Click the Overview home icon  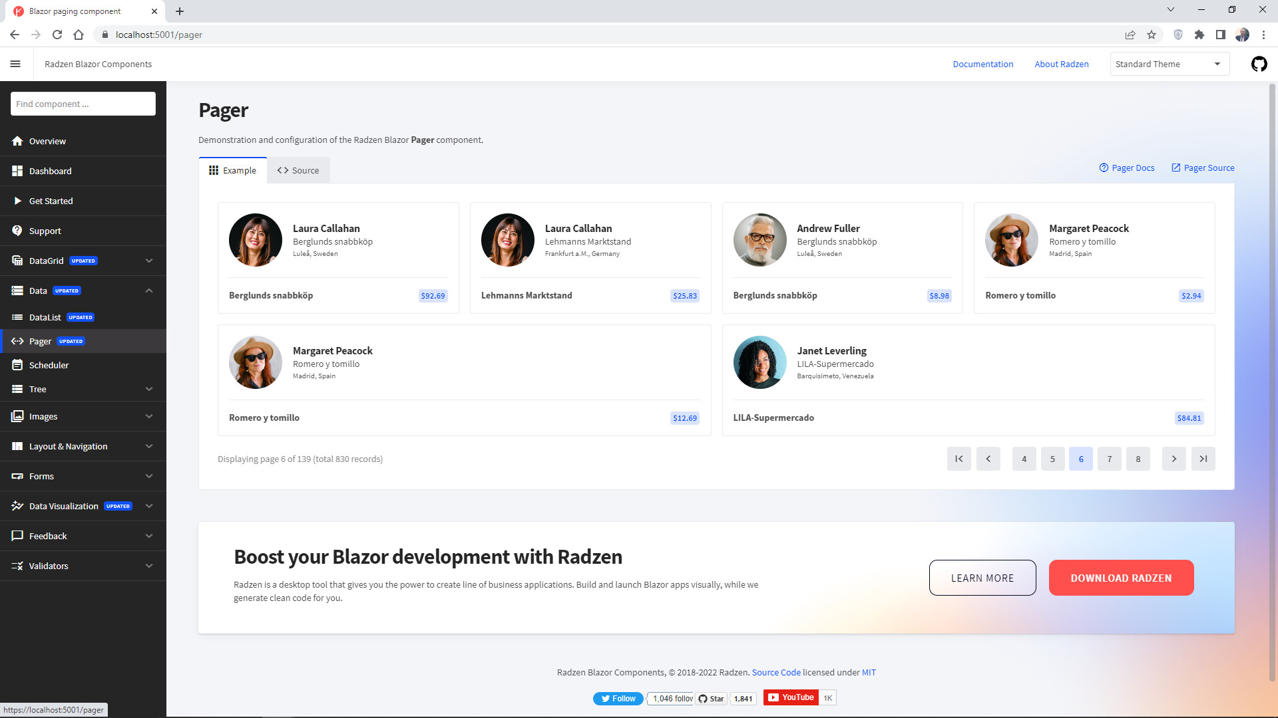(x=17, y=141)
